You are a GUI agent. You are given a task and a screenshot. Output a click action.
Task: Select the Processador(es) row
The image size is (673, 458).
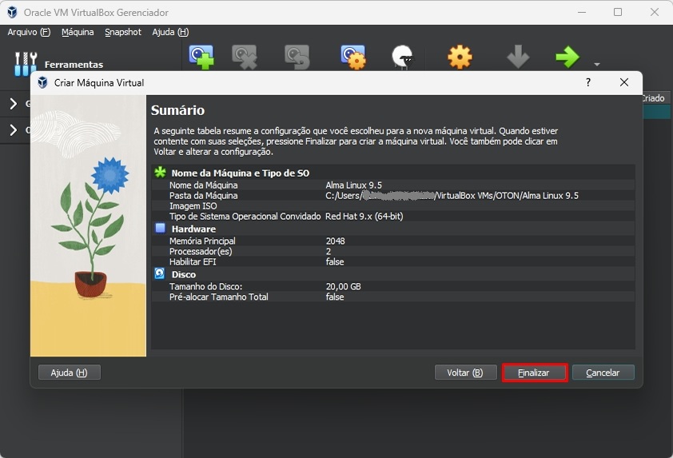coord(392,251)
